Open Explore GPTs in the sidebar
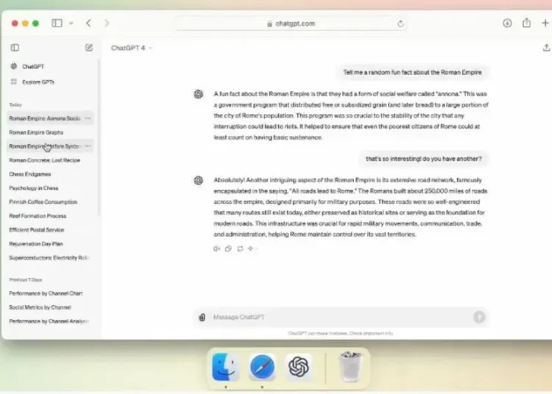The image size is (552, 394). pos(32,82)
